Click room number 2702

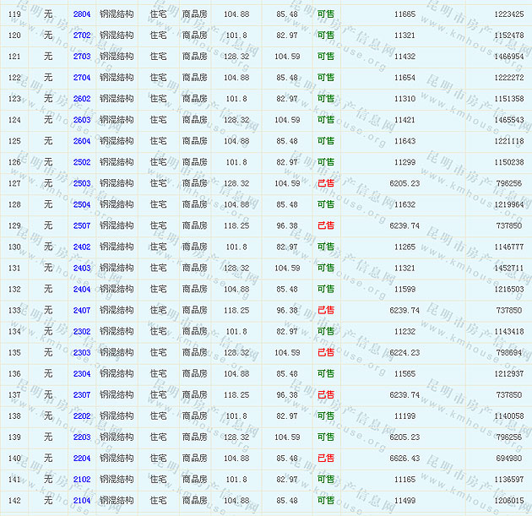tap(82, 35)
